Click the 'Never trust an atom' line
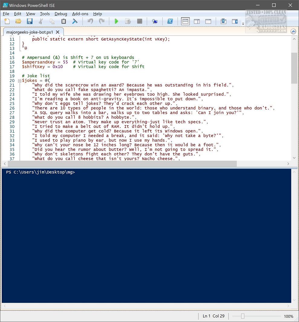299x322 pixels. [x=120, y=122]
